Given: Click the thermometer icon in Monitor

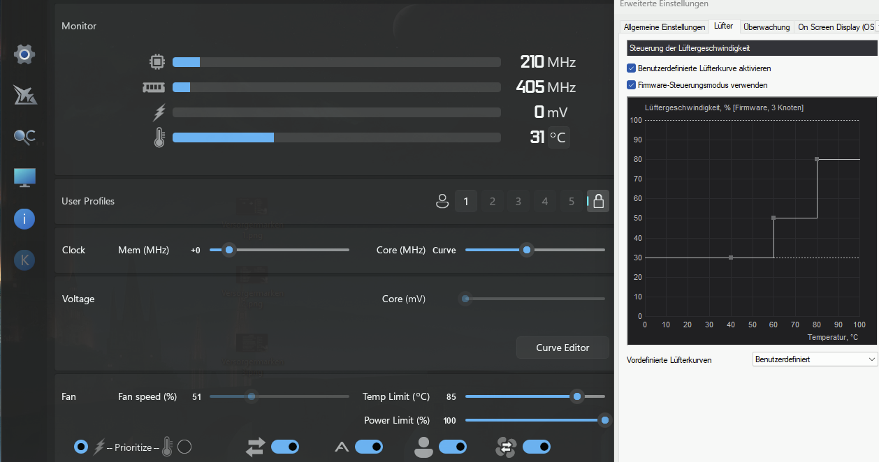Looking at the screenshot, I should point(159,137).
